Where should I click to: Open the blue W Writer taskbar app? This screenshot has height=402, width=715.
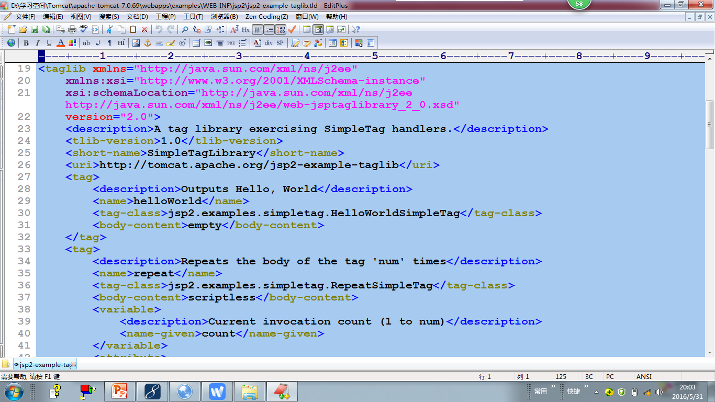[217, 391]
